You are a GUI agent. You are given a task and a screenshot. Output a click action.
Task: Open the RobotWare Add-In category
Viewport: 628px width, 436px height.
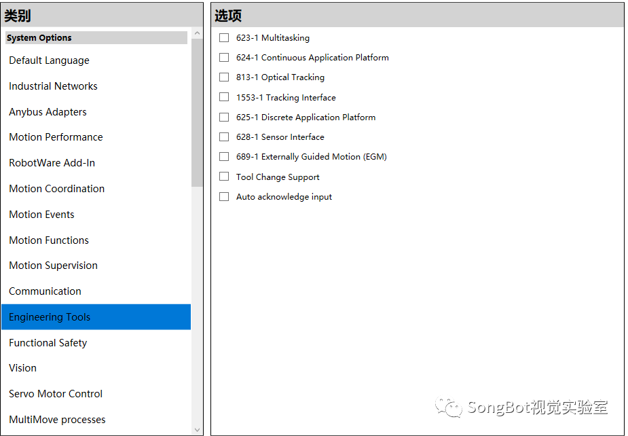96,163
